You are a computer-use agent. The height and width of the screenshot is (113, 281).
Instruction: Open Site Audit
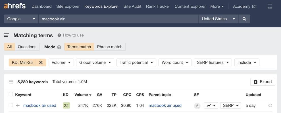[132, 6]
